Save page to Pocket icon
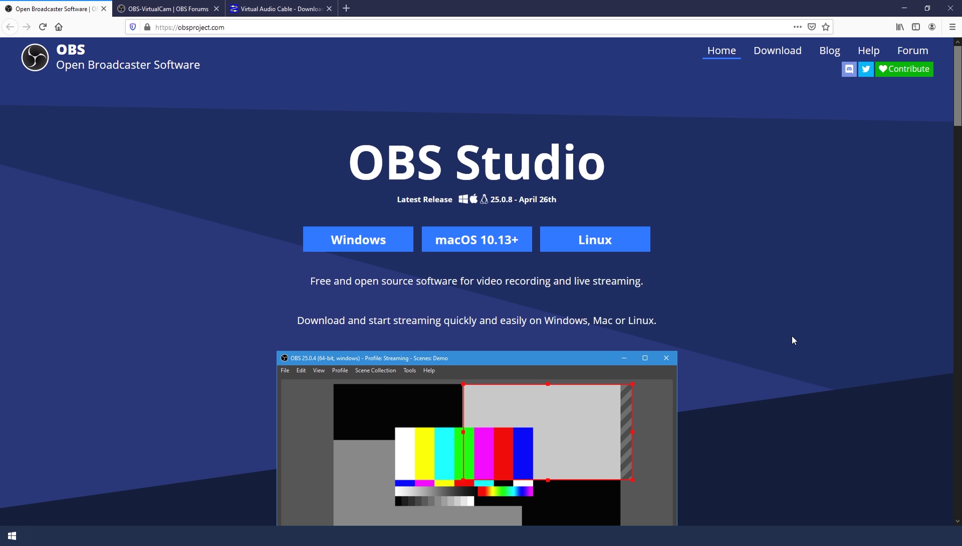The height and width of the screenshot is (546, 962). pos(812,27)
